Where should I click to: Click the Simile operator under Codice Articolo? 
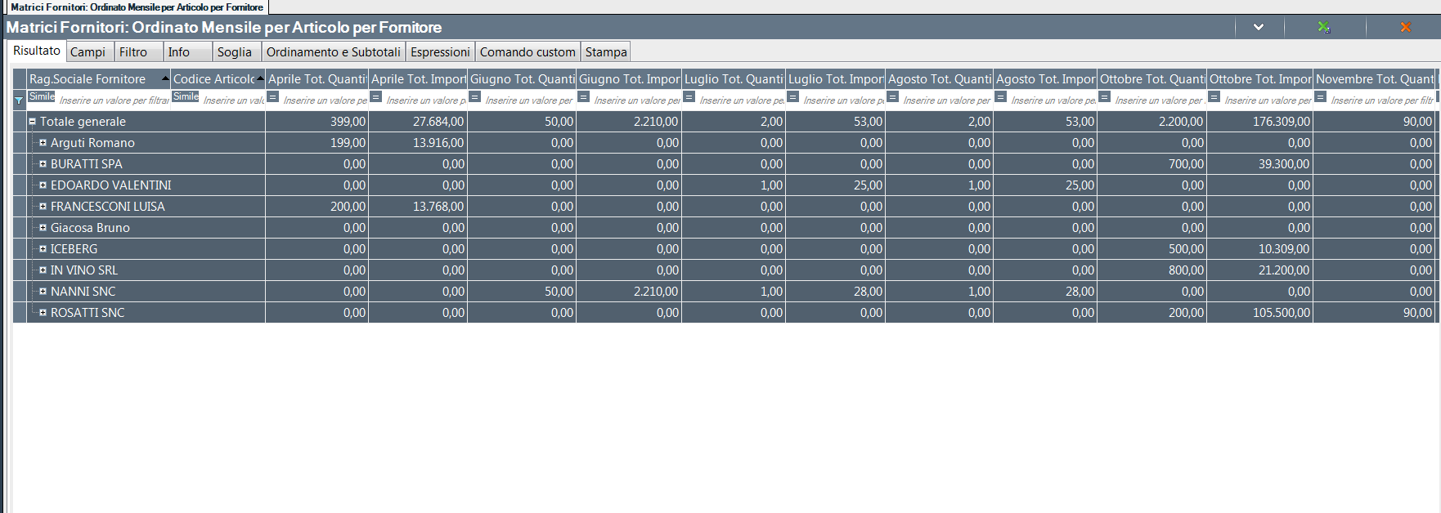(x=186, y=96)
